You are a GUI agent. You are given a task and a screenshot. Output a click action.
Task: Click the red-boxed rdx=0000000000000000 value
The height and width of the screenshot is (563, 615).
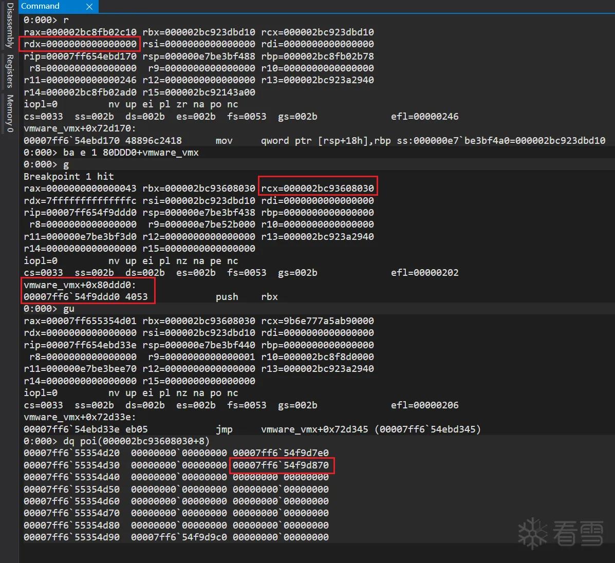pyautogui.click(x=80, y=44)
